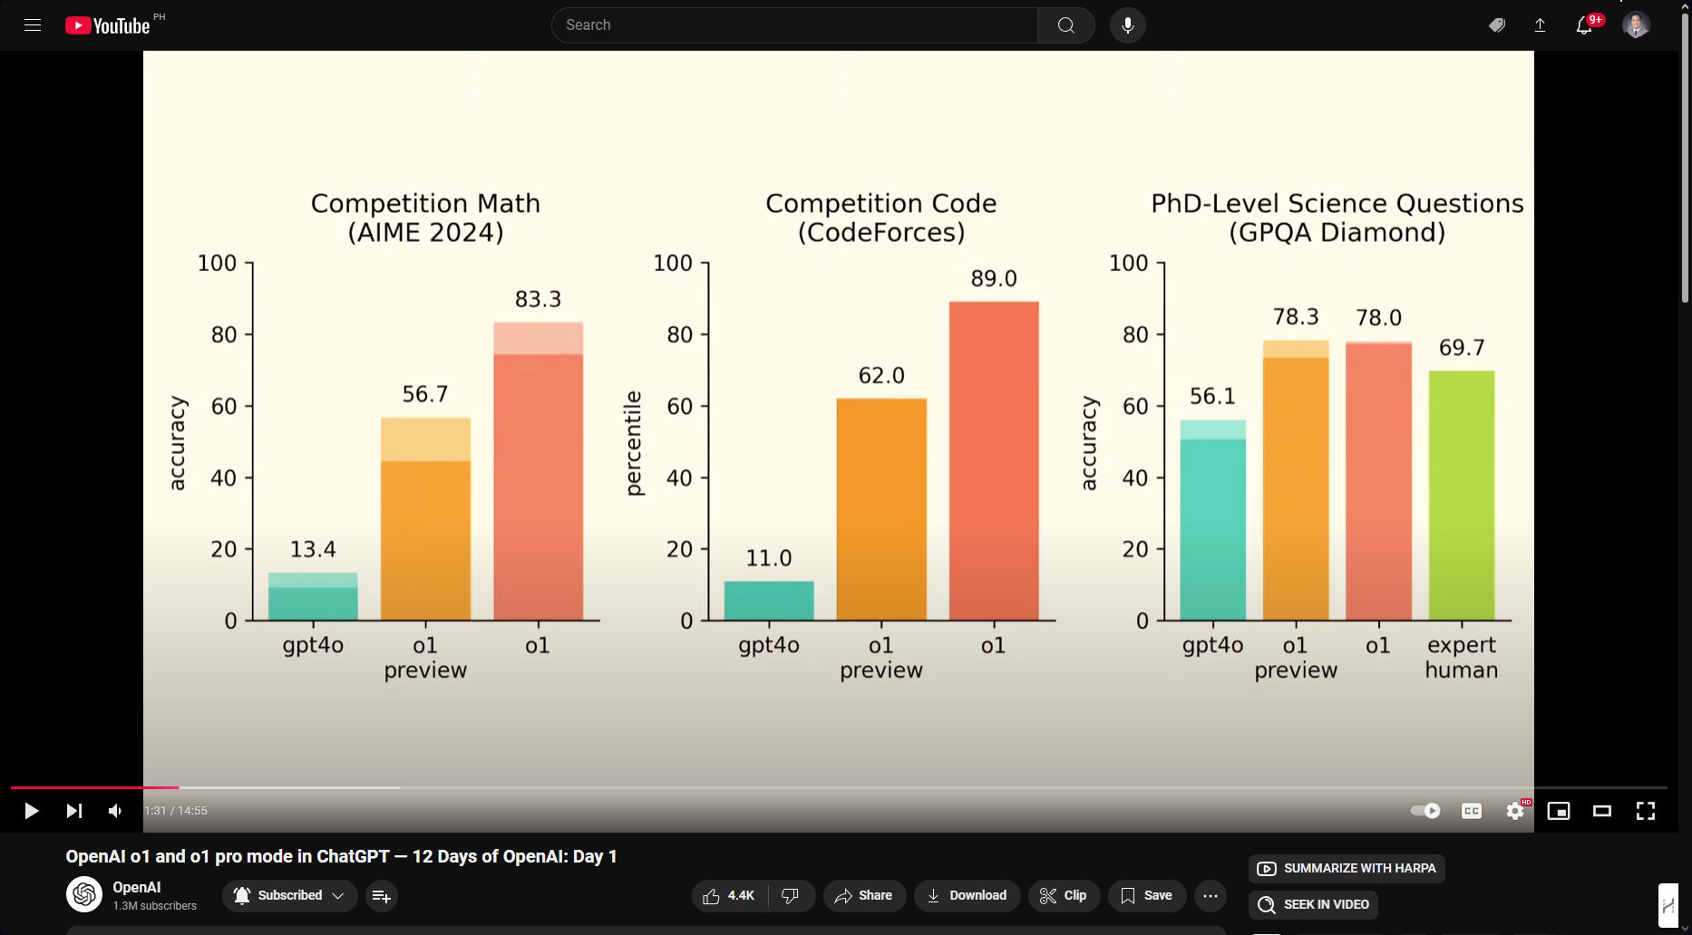Open the notifications bell

click(1584, 25)
